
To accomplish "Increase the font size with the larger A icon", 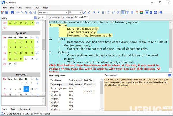I will [x=85, y=12].
